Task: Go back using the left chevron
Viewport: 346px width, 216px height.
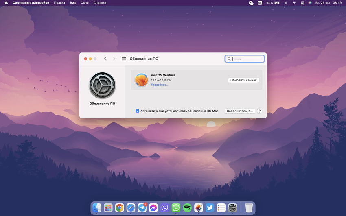Action: [105, 59]
